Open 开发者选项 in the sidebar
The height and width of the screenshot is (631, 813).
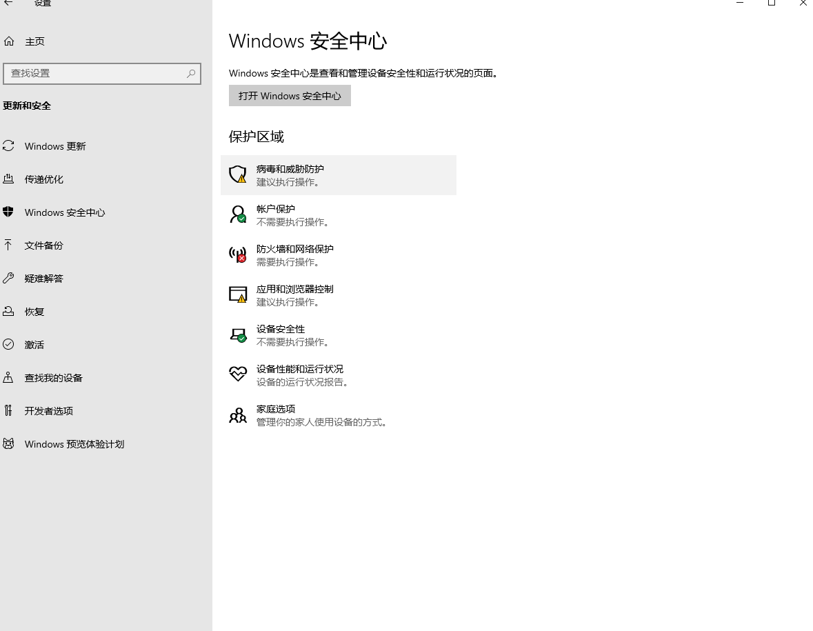[49, 411]
